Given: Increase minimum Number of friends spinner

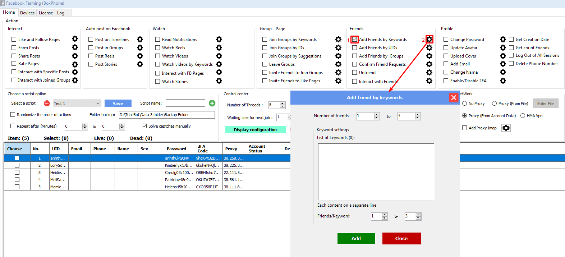Looking at the screenshot, I should tap(377, 115).
